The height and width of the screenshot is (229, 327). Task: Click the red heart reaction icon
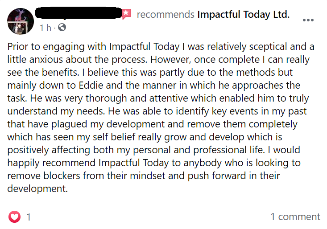coord(14,217)
